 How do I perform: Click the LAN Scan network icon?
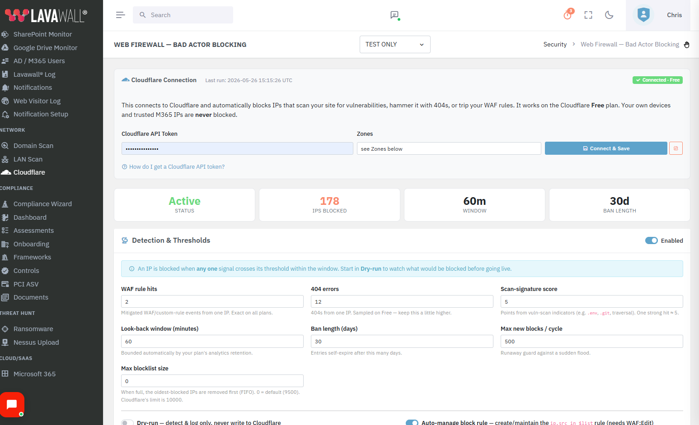pos(5,159)
